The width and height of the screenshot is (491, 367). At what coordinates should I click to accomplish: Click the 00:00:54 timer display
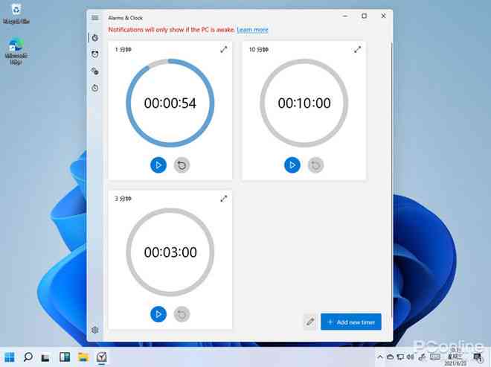(x=170, y=103)
